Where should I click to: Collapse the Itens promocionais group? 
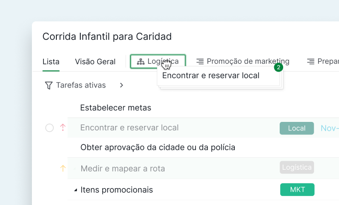(76, 190)
